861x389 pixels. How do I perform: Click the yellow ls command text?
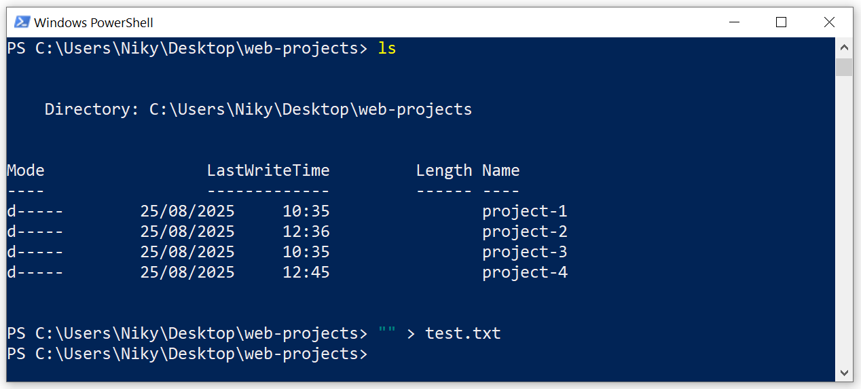(x=387, y=48)
